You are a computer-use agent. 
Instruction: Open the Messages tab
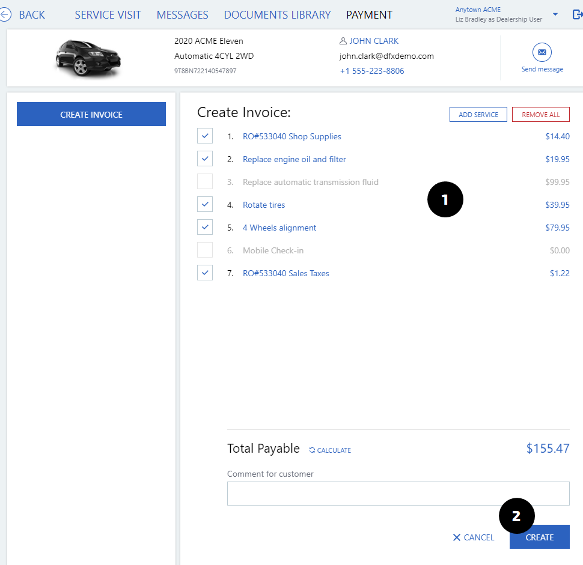pos(182,15)
